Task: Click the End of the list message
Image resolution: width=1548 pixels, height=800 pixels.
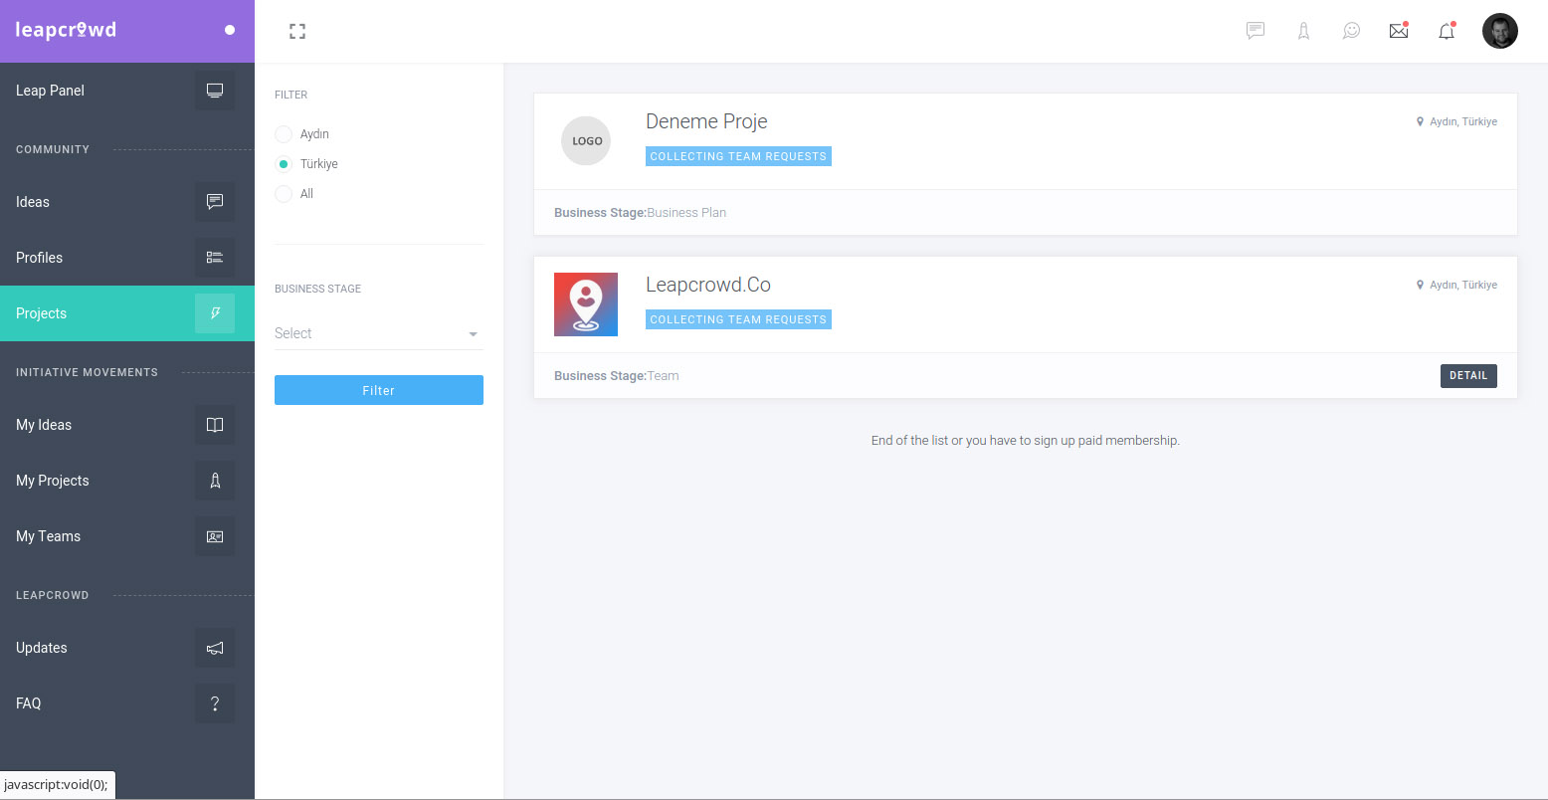Action: (1025, 440)
